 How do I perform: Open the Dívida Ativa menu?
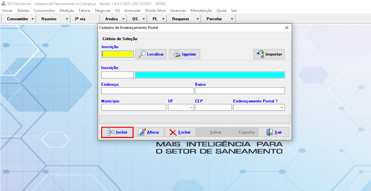click(x=155, y=11)
